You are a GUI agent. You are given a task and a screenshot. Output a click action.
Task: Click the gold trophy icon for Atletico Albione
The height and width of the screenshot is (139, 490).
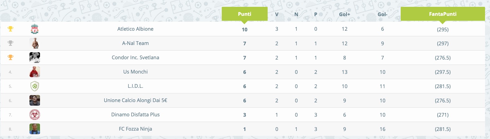coord(11,29)
